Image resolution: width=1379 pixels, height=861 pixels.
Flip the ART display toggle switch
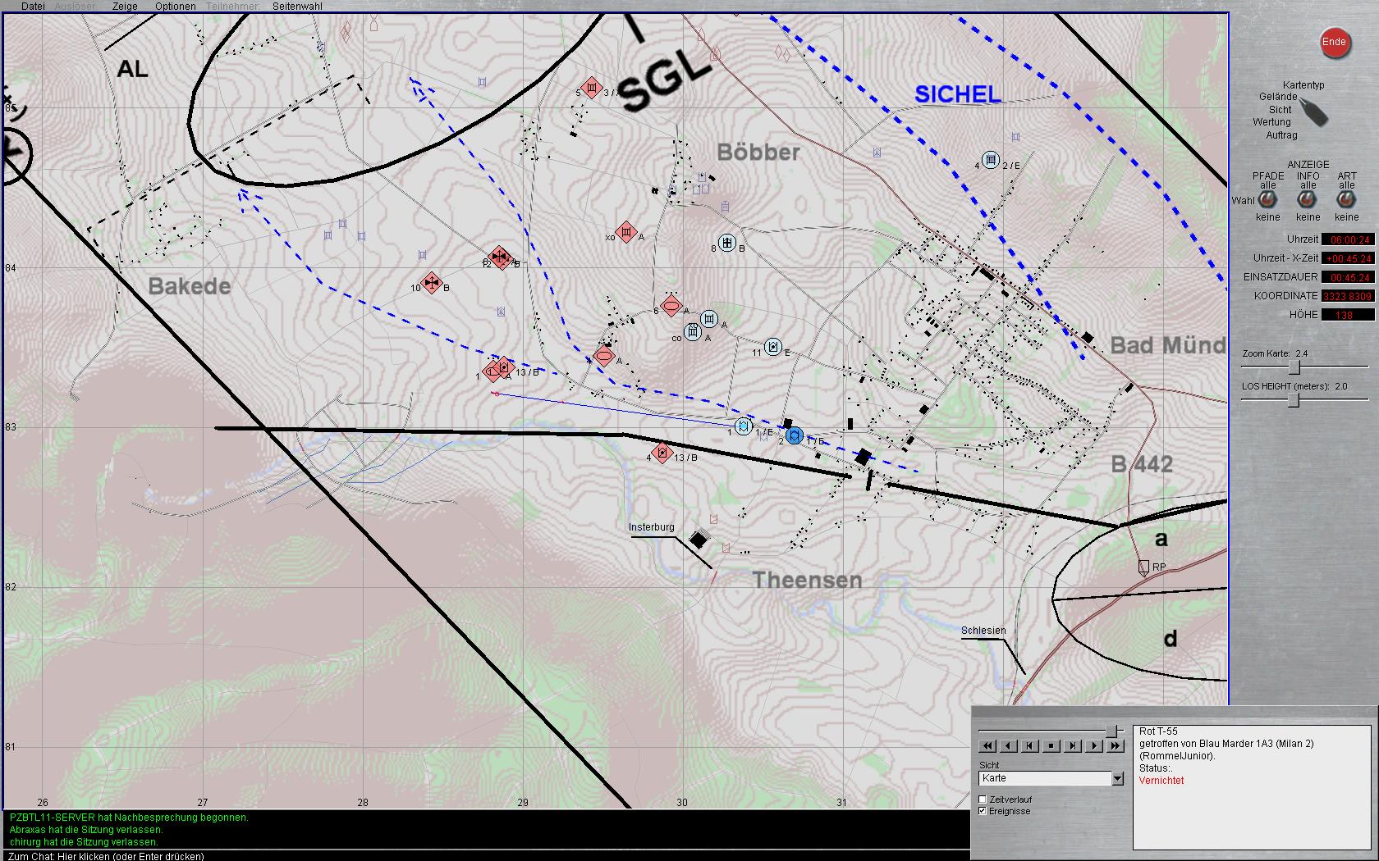1346,200
